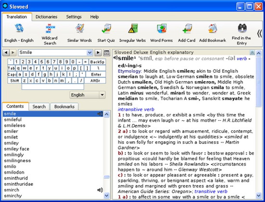Switch English - English dictionary direction
This screenshot has height=202, width=265.
[x=19, y=33]
